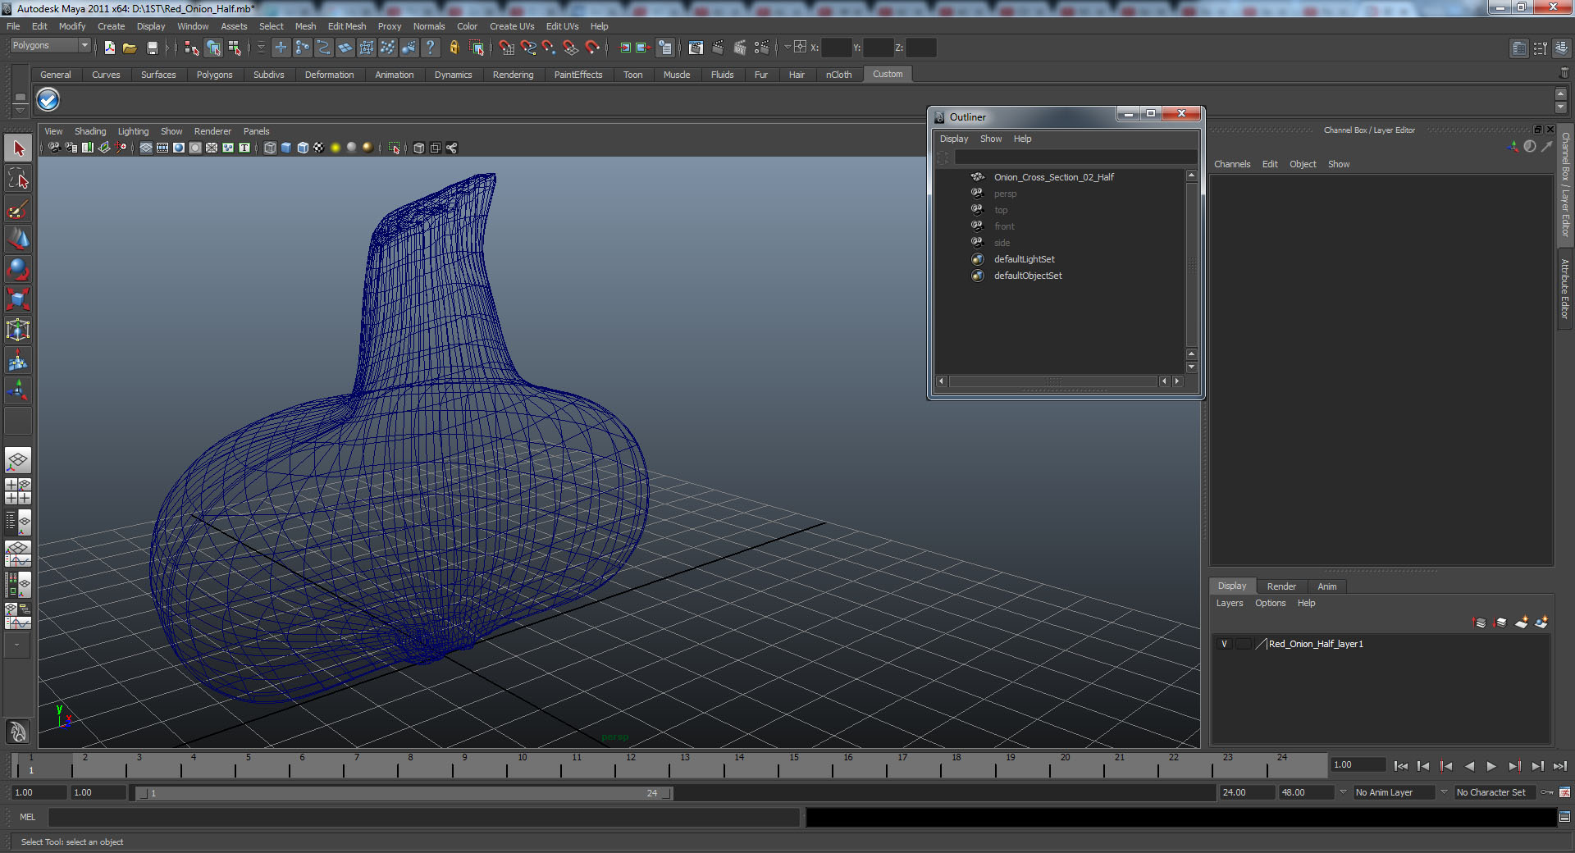Image resolution: width=1575 pixels, height=853 pixels.
Task: Switch to the Polygons shelf tab
Action: click(x=214, y=75)
